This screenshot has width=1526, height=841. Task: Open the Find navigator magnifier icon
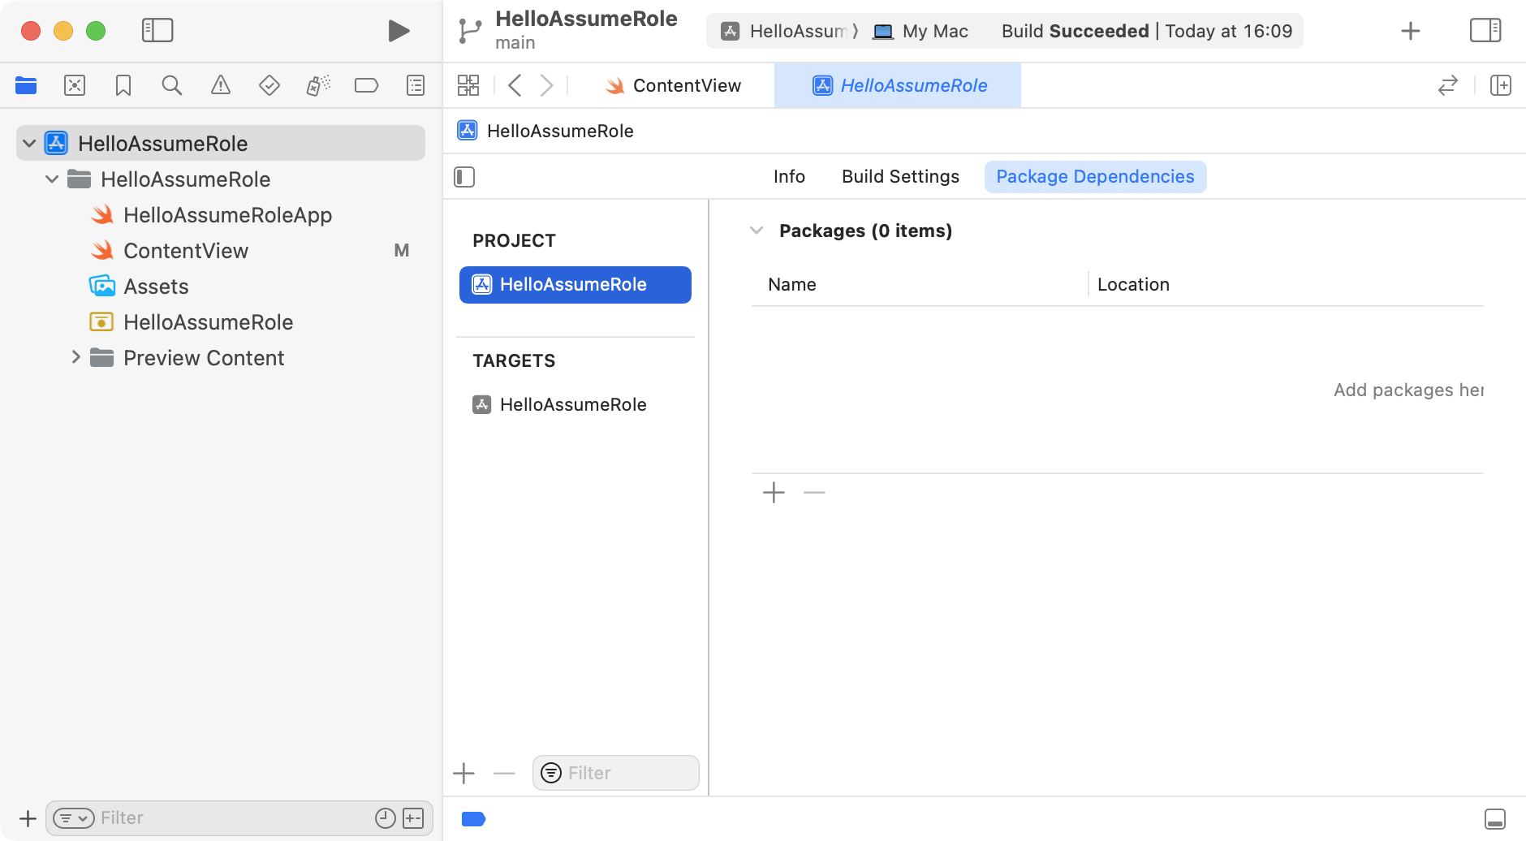coord(172,85)
